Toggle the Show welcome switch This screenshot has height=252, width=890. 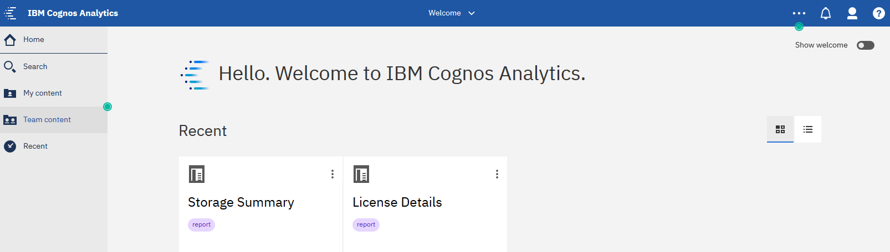865,45
